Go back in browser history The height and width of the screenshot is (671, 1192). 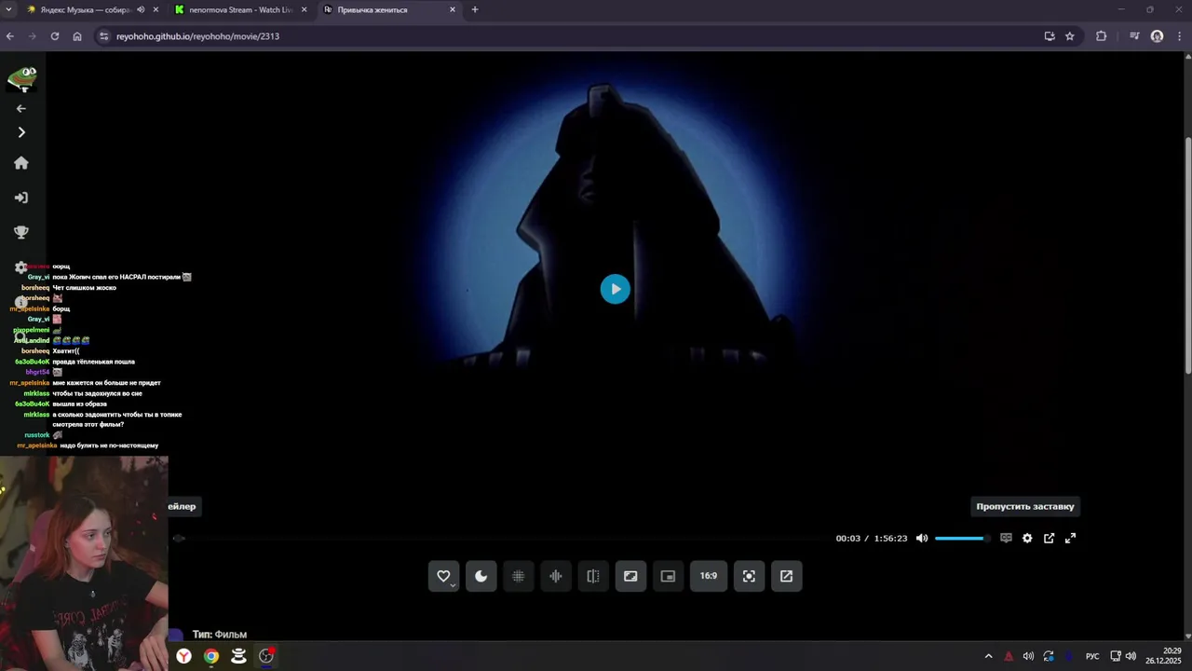point(10,36)
